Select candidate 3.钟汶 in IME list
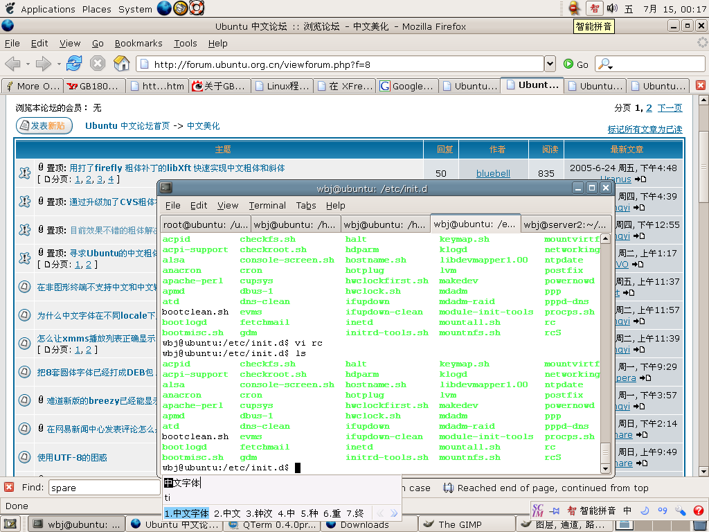This screenshot has width=709, height=532. point(259,513)
